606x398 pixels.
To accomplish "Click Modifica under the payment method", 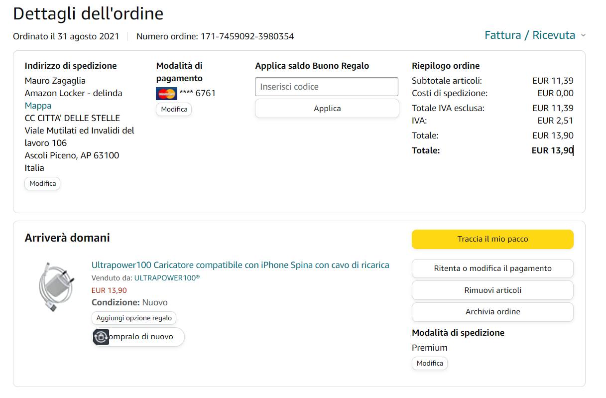I will pos(174,109).
